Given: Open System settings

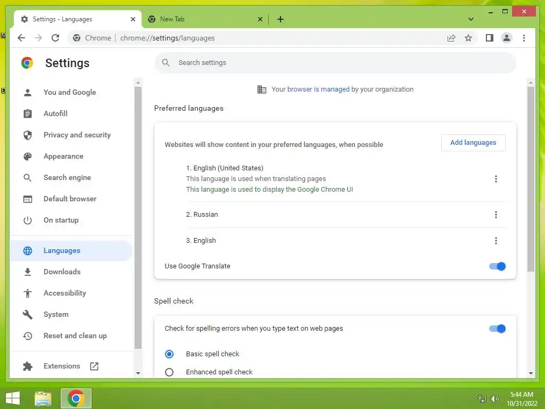Looking at the screenshot, I should pyautogui.click(x=56, y=314).
